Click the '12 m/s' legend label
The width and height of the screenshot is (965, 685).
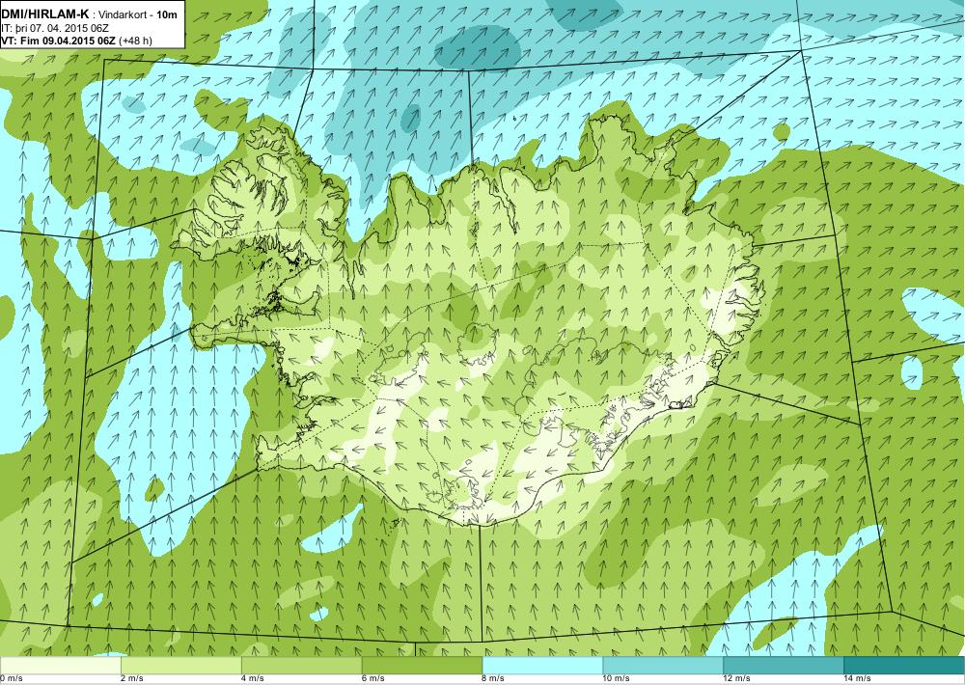coord(738,679)
